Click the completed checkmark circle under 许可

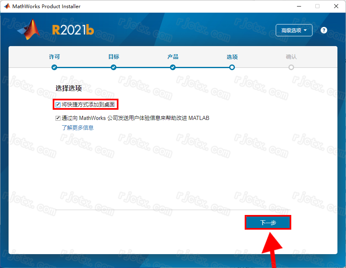[x=54, y=67]
